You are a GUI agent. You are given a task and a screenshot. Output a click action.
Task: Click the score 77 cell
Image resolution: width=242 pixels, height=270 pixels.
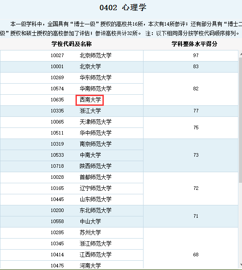pos(191,111)
